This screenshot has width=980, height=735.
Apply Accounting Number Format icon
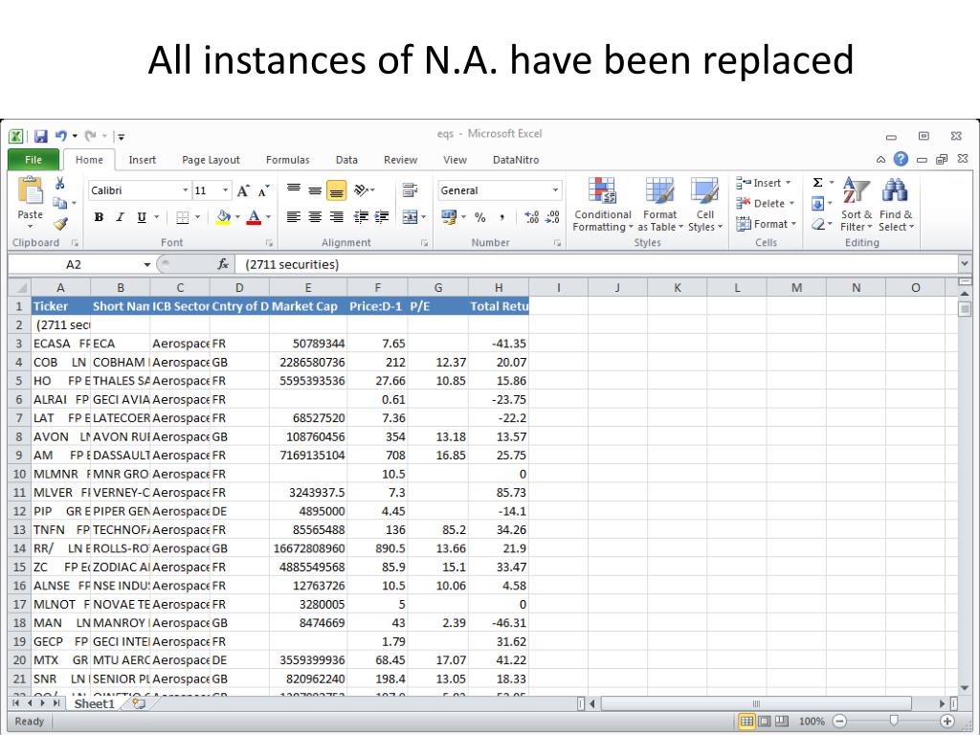tap(449, 217)
